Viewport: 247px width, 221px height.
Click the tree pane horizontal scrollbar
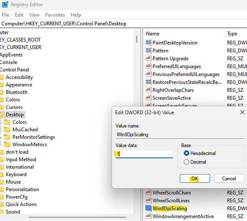point(77,217)
